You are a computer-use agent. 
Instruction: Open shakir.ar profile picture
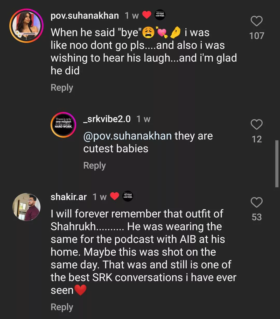click(x=26, y=207)
